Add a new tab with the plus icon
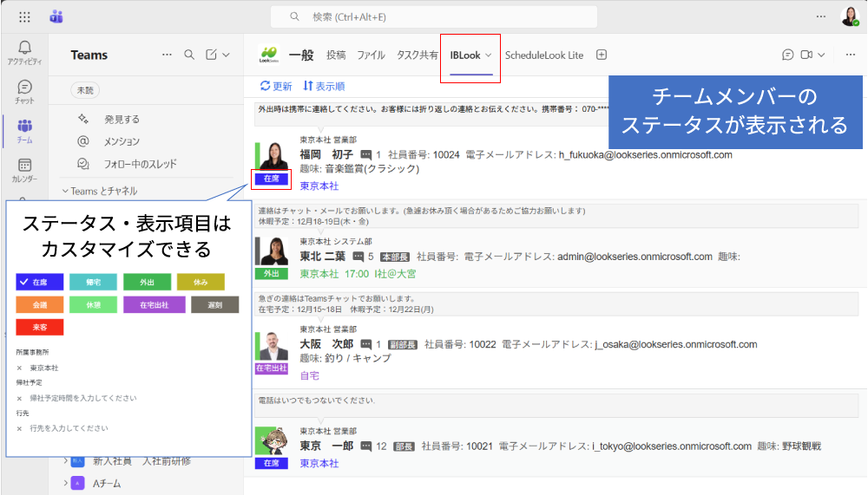 point(602,55)
